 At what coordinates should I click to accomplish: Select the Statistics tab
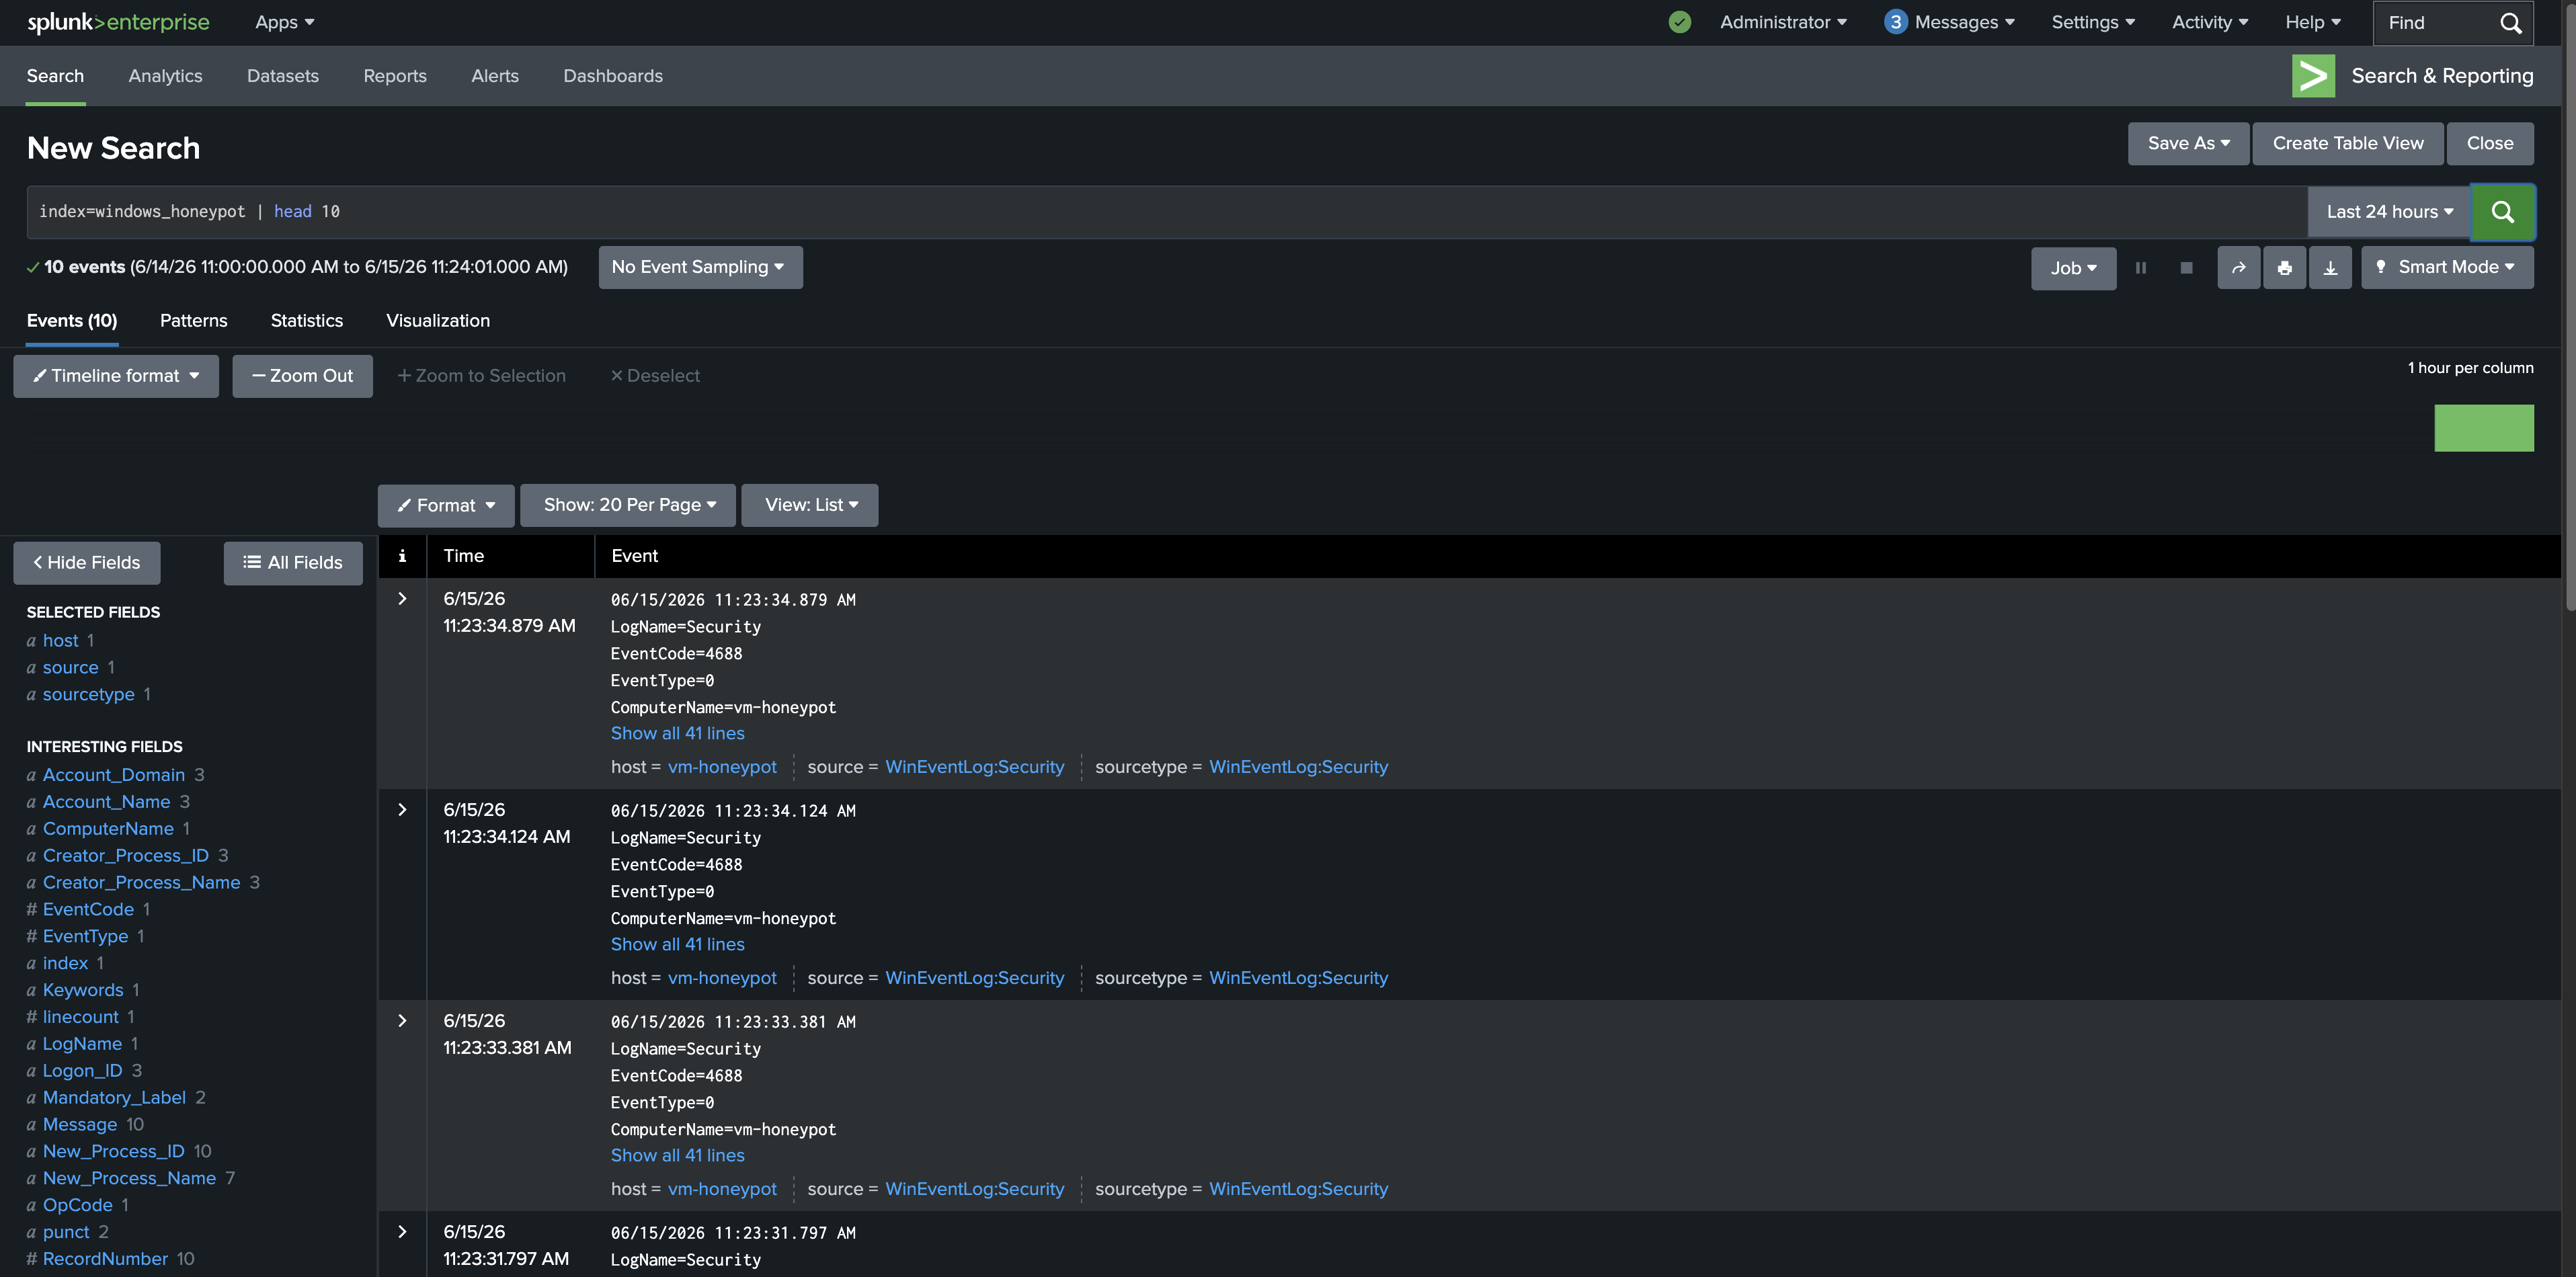(307, 321)
